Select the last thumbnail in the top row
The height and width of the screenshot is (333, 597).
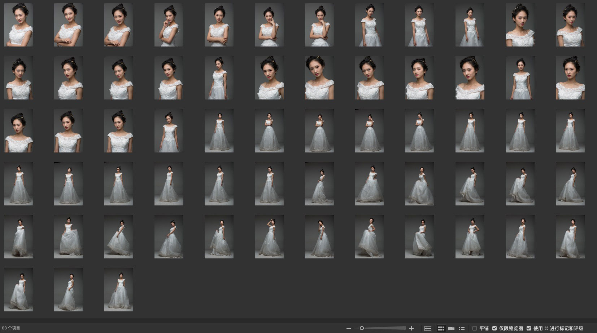pos(570,25)
